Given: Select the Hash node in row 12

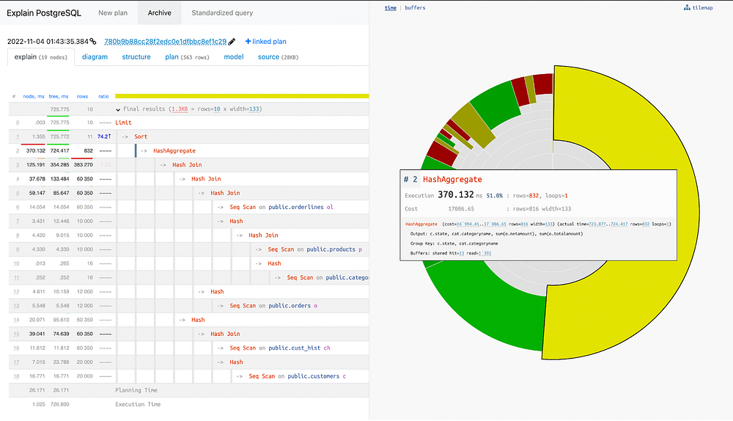Looking at the screenshot, I should click(x=217, y=291).
